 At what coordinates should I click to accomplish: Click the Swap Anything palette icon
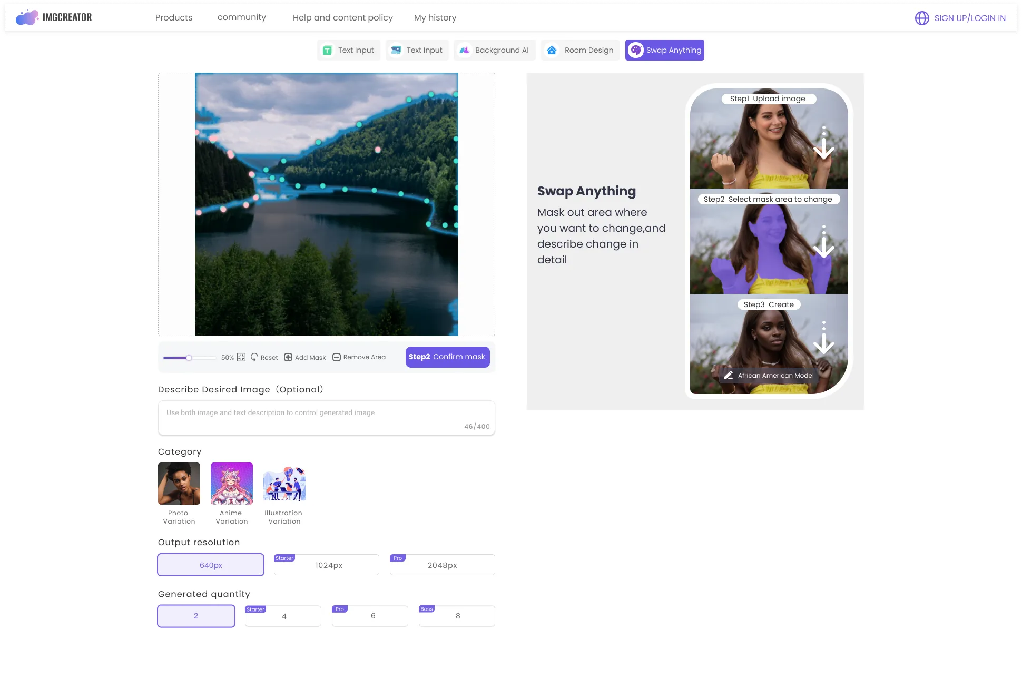coord(636,50)
